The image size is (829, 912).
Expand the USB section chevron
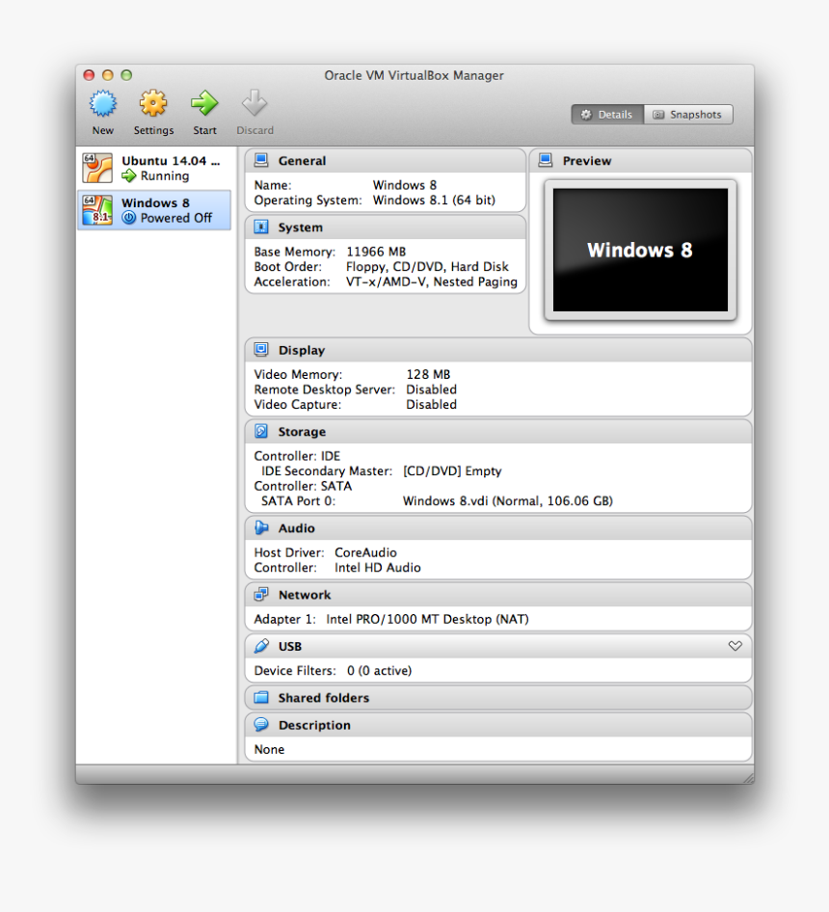(x=735, y=646)
